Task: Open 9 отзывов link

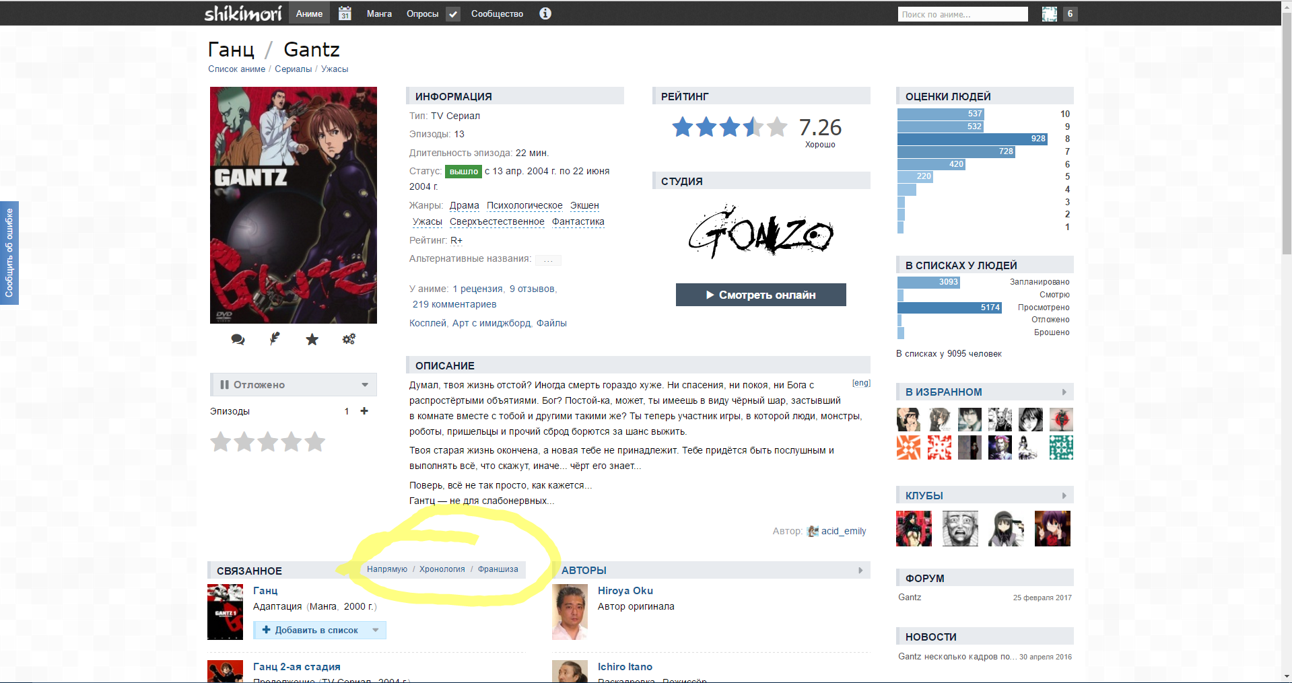Action: [532, 289]
